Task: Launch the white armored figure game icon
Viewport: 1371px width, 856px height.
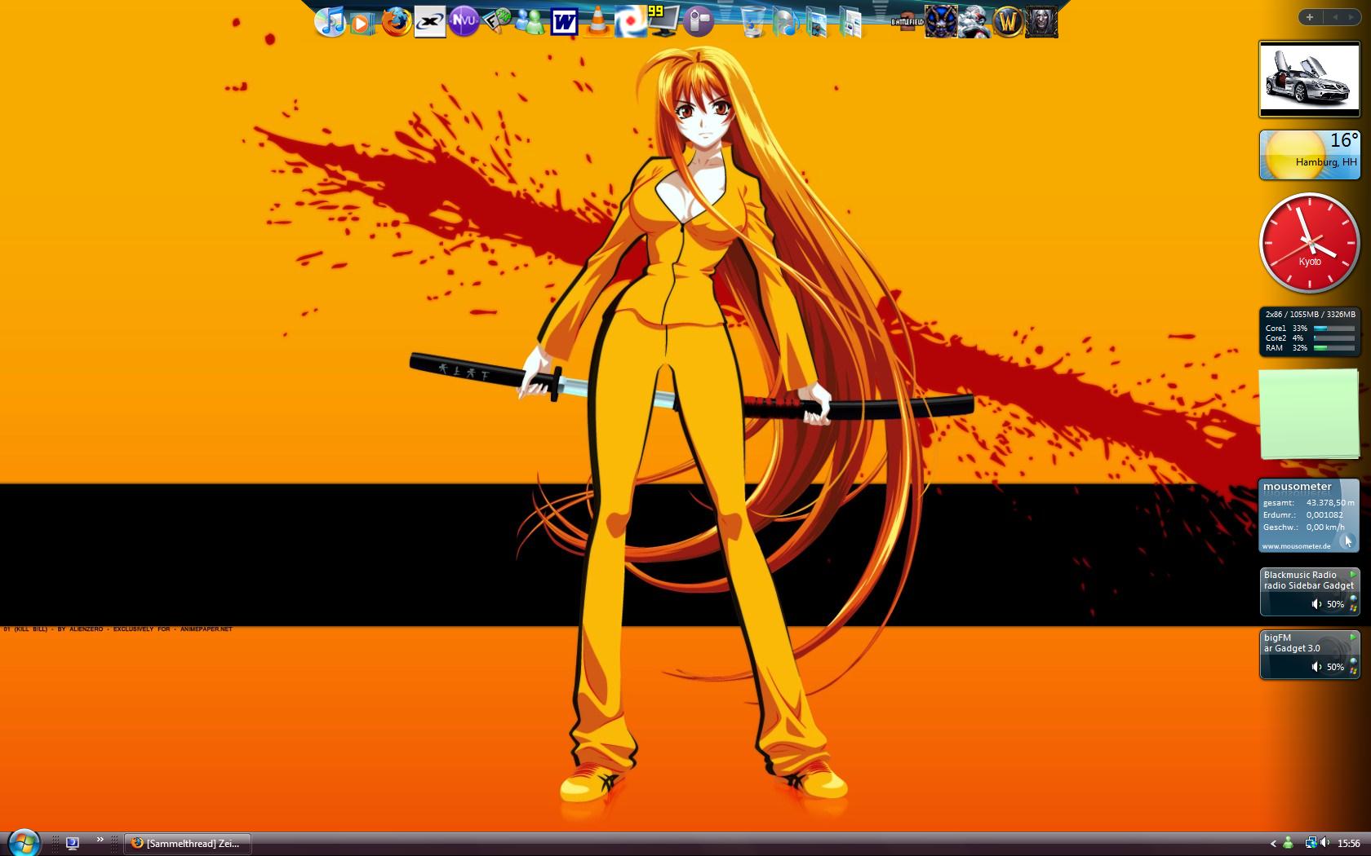Action: point(974,22)
